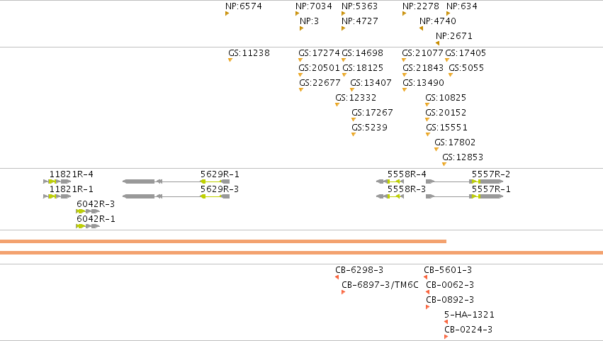Image resolution: width=603 pixels, height=341 pixels.
Task: Click the orange triangle marker under GS:12332
Action: (x=337, y=105)
